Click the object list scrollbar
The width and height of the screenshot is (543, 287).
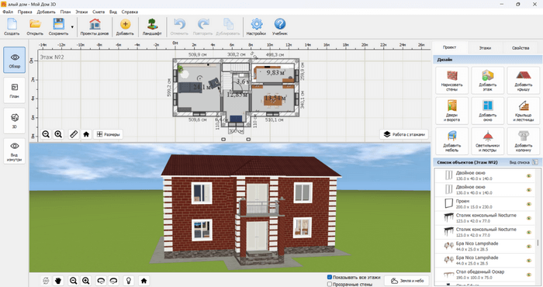coord(538,242)
